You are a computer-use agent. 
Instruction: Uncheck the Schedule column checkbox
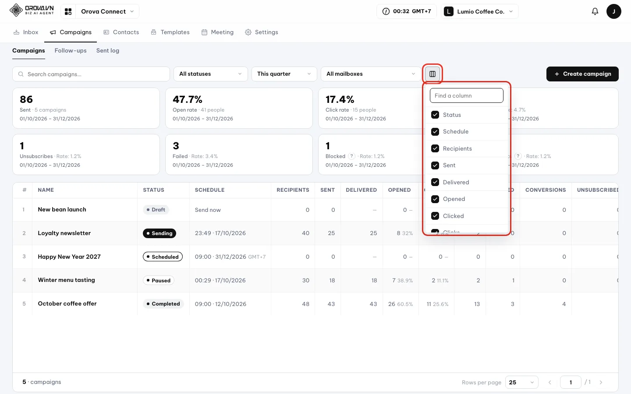tap(435, 132)
